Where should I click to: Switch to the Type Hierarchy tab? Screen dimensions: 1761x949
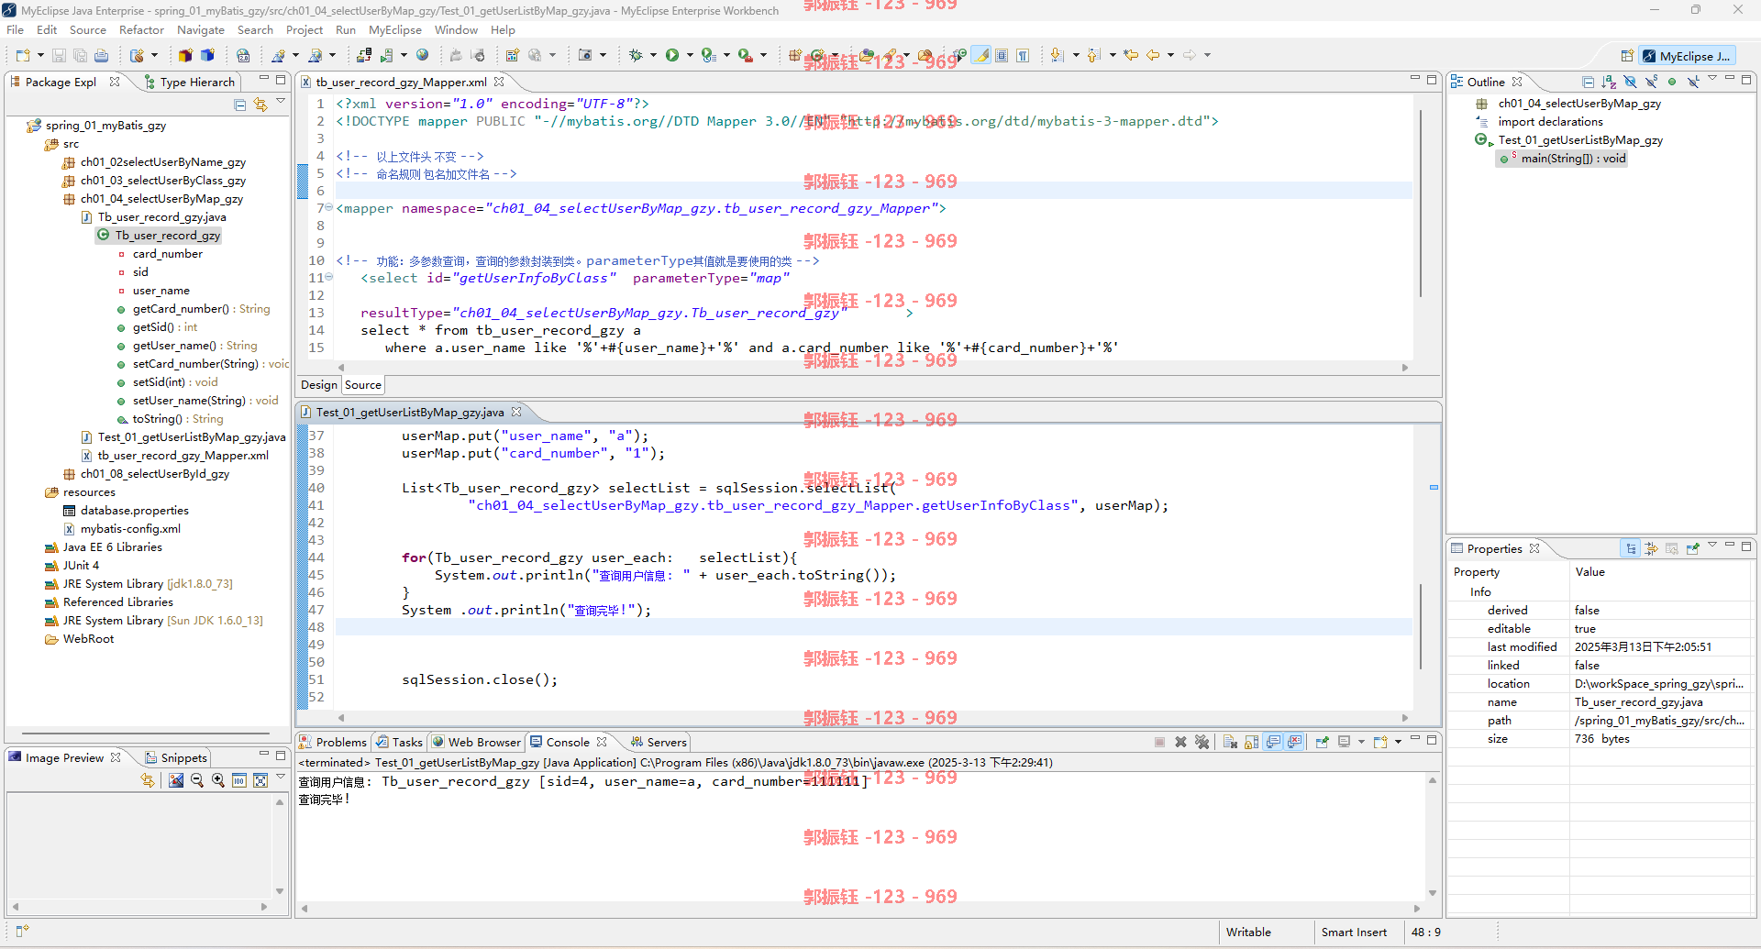(x=190, y=82)
